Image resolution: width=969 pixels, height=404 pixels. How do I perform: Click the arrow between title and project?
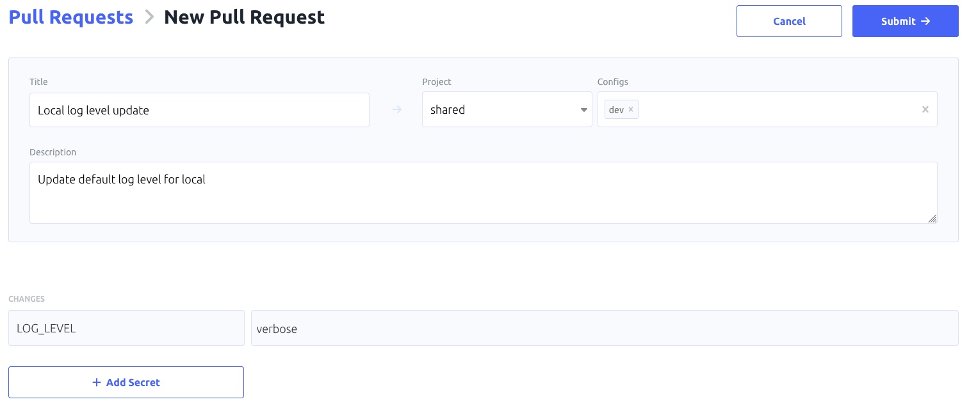coord(397,109)
